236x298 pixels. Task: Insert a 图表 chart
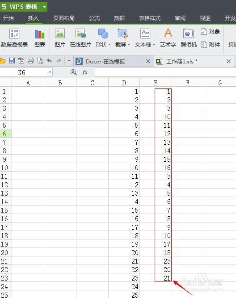pyautogui.click(x=40, y=38)
